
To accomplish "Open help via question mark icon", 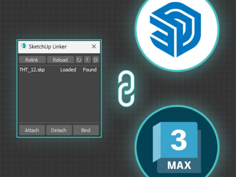I will tap(87, 60).
